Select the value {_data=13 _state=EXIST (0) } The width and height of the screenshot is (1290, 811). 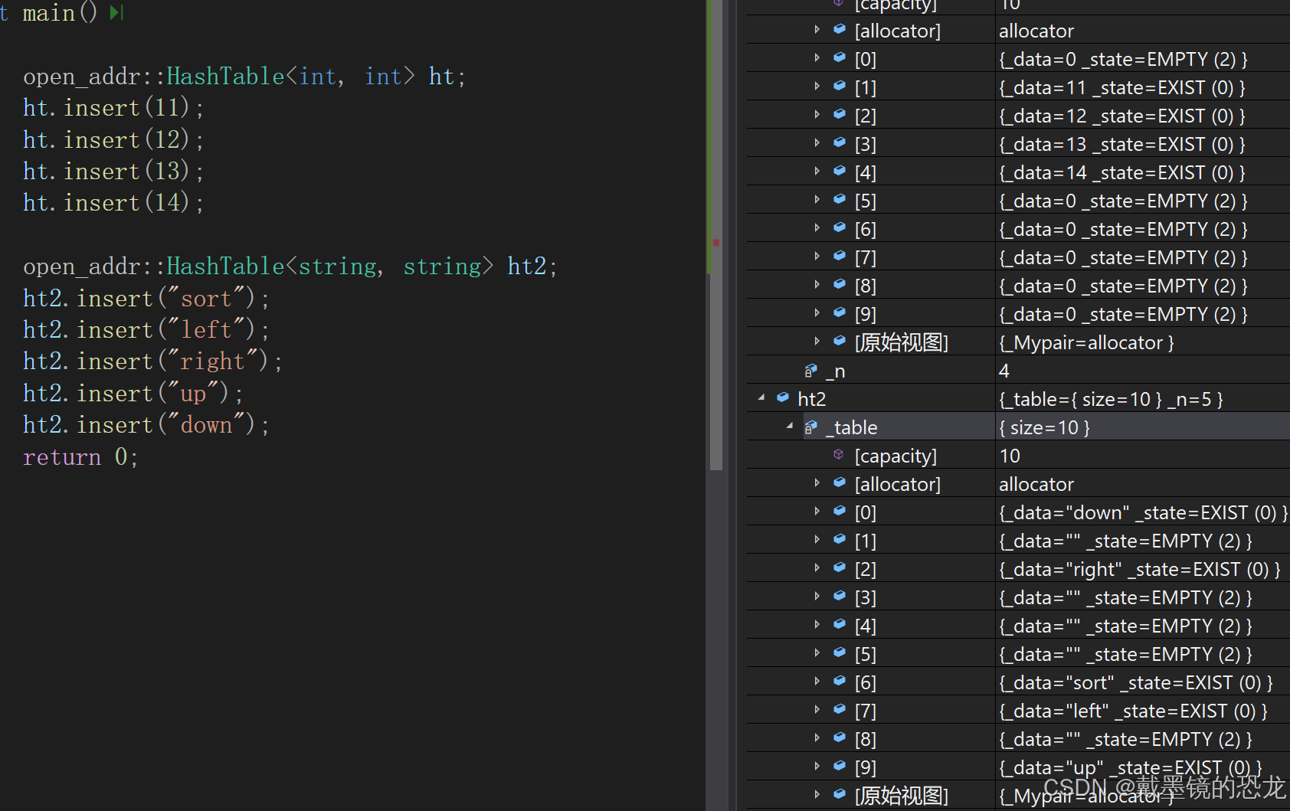pos(1122,144)
